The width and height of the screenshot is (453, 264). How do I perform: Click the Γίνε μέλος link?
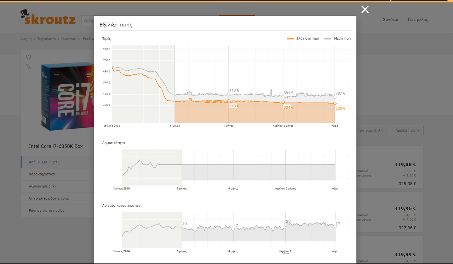coord(418,19)
